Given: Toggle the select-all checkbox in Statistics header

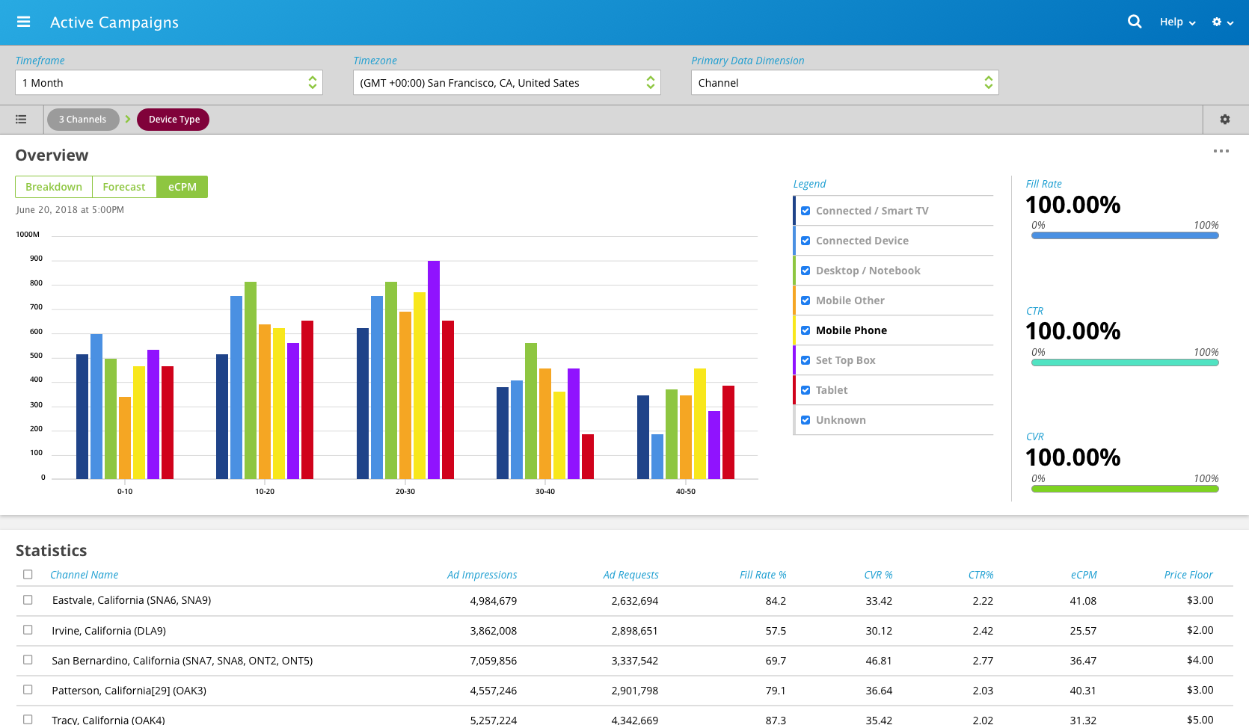Looking at the screenshot, I should (28, 575).
